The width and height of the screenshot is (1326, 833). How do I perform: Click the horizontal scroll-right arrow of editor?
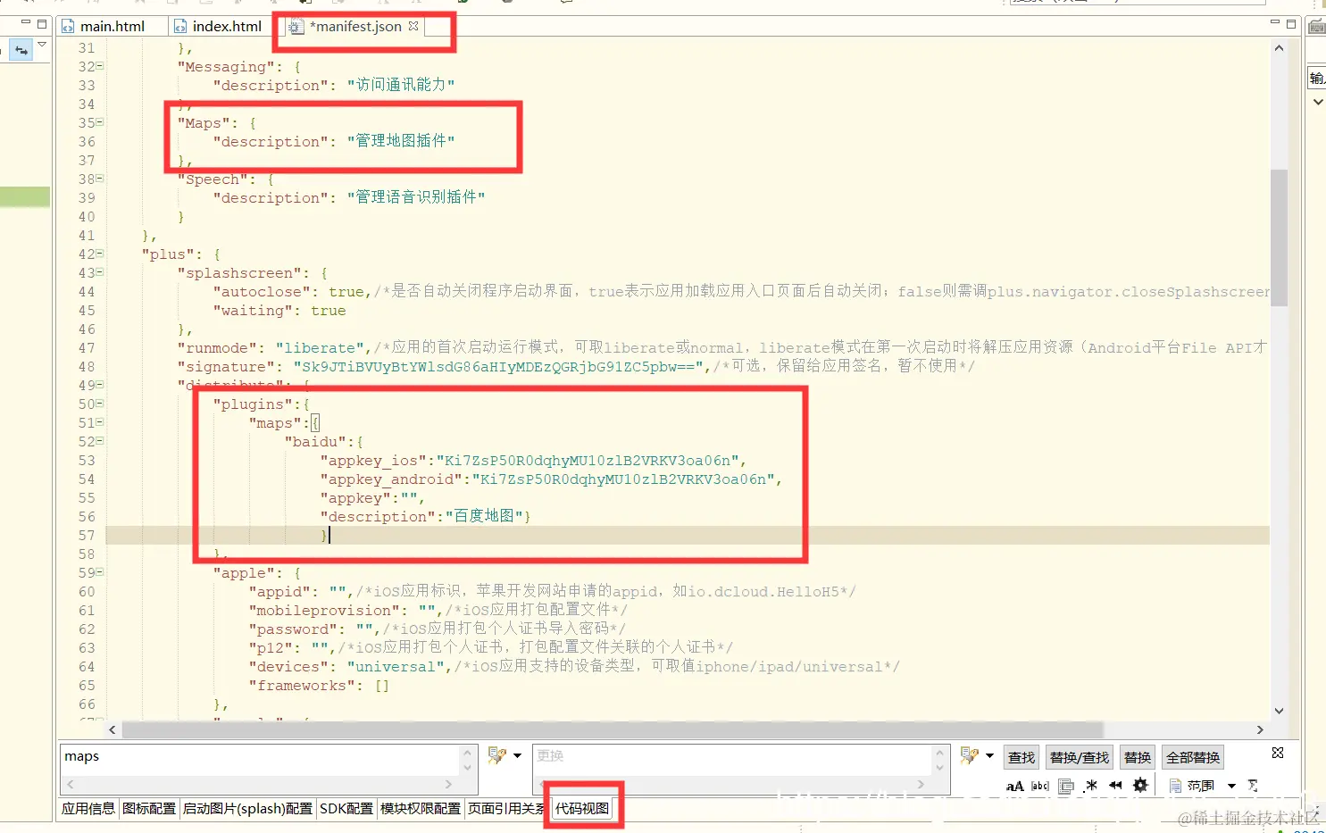(x=1260, y=729)
